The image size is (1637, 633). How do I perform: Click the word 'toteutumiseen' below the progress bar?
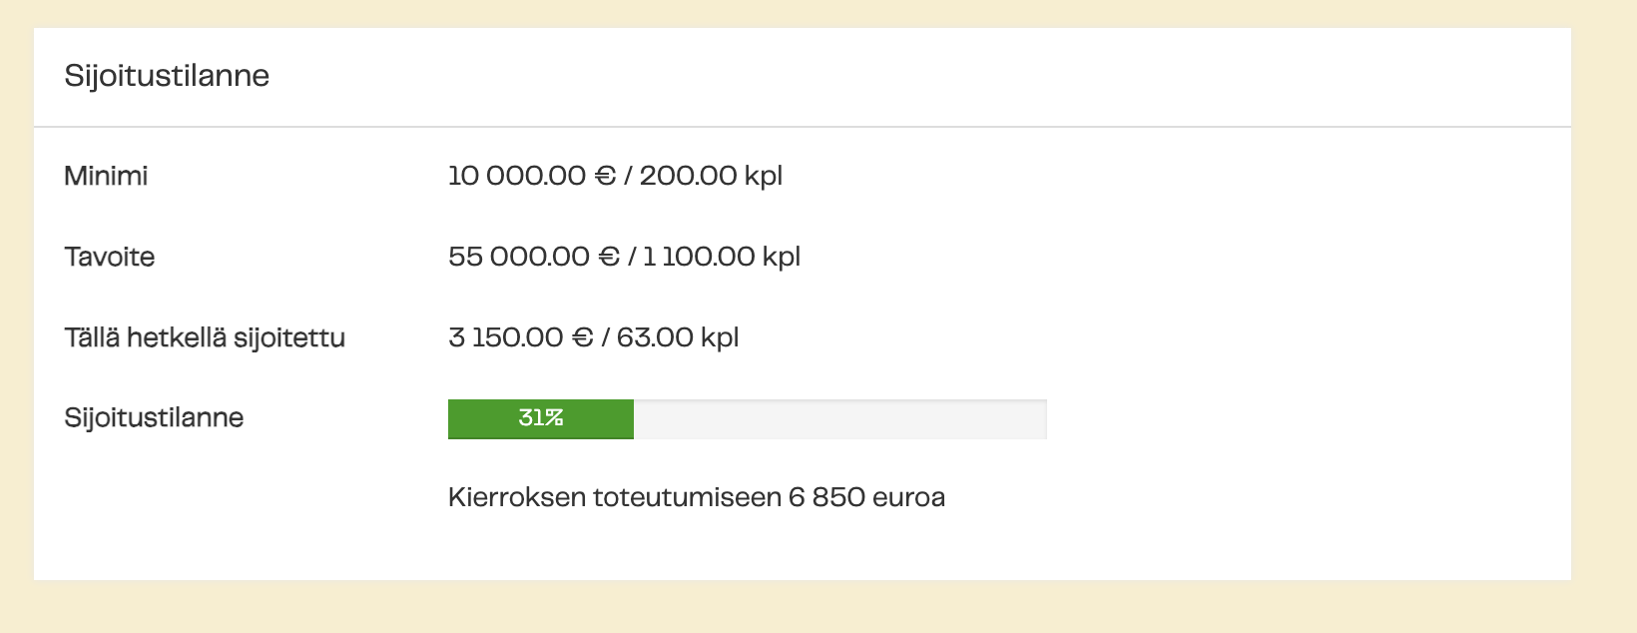click(x=687, y=497)
